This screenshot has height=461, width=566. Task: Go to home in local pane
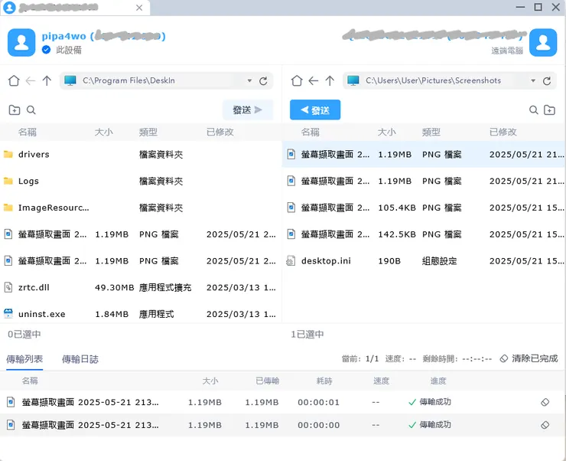(x=14, y=80)
